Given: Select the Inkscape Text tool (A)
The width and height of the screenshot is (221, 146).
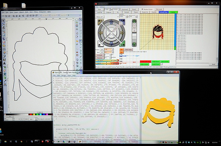Looking at the screenshot, I should click(4, 63).
